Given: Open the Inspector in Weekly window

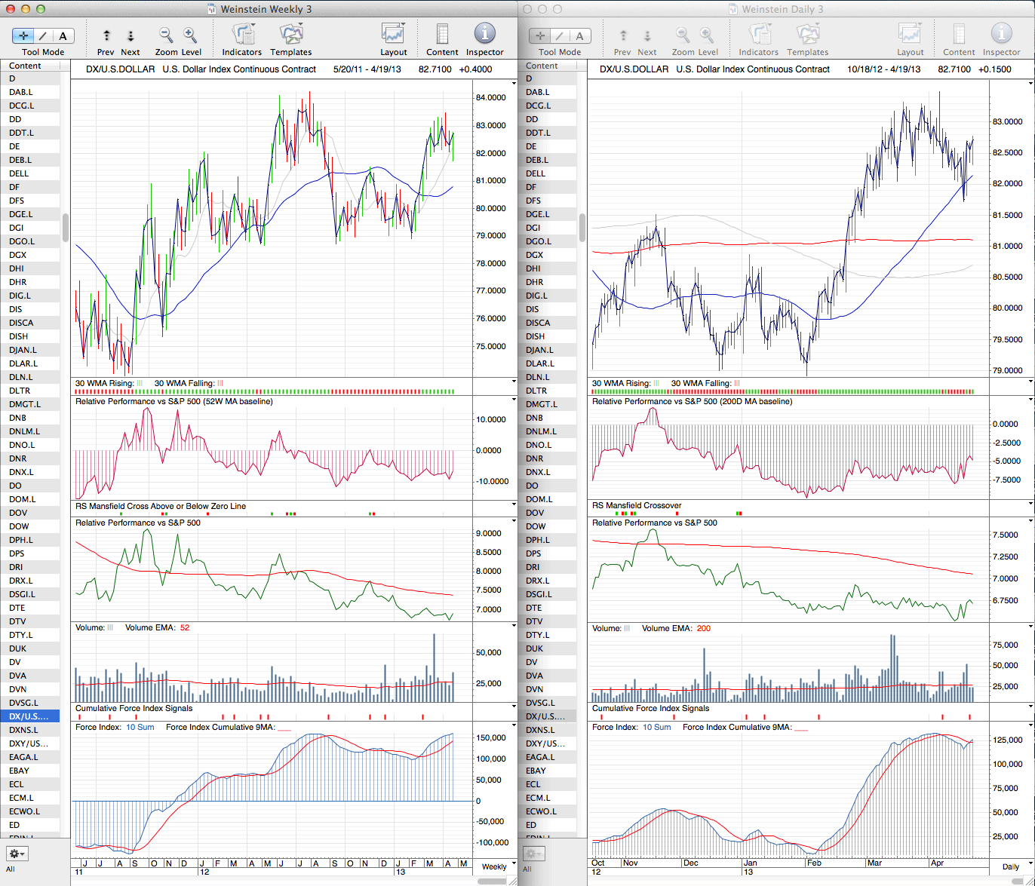Looking at the screenshot, I should tap(484, 35).
